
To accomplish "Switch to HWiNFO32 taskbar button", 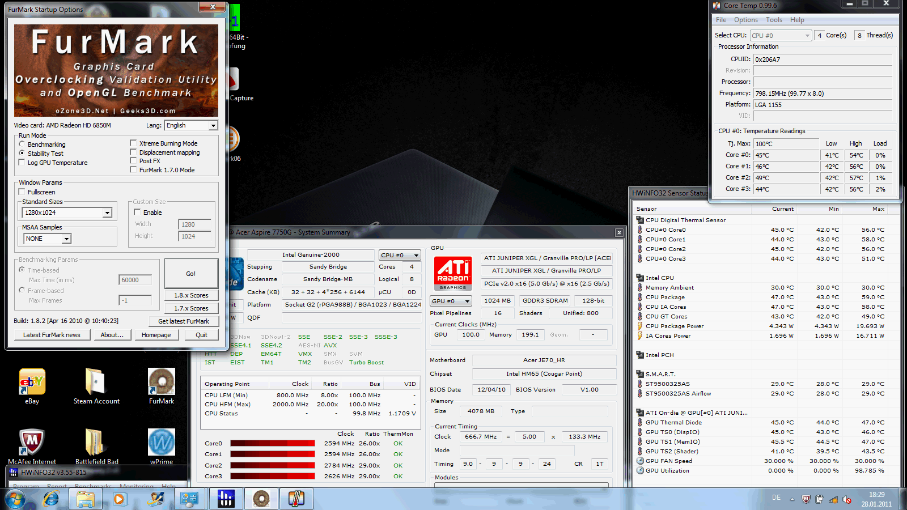I will [x=226, y=499].
